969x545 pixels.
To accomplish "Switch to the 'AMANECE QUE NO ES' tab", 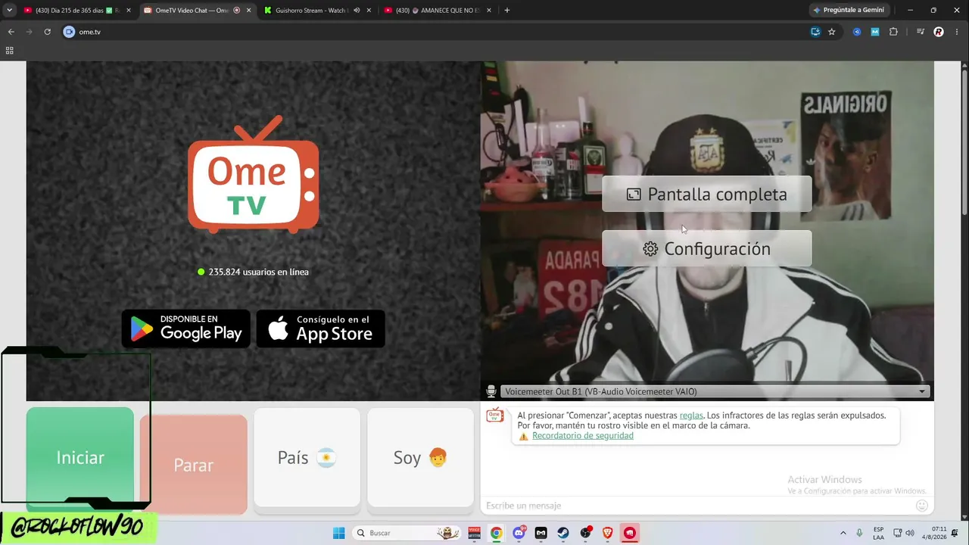I will [x=438, y=11].
